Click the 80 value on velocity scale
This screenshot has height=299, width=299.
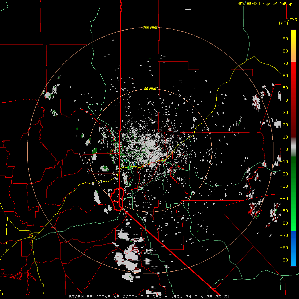tap(285, 51)
